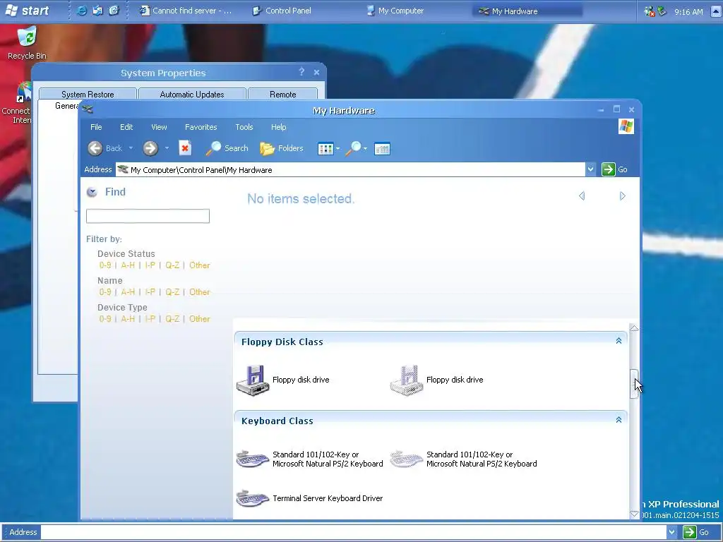
Task: Click Go on the bottom Address toolbar
Action: [x=695, y=532]
